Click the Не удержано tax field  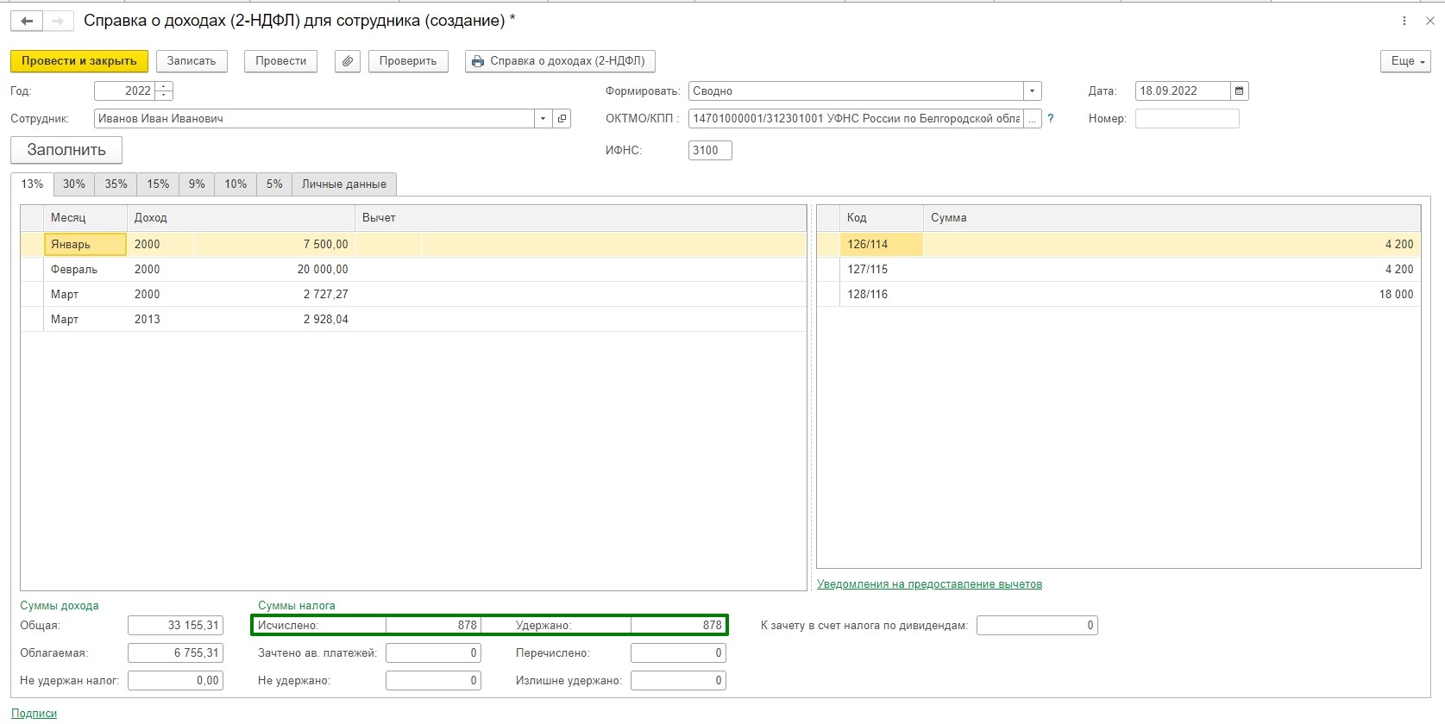coord(433,681)
